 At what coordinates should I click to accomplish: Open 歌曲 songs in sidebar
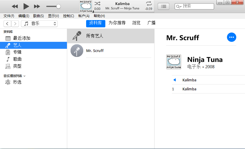pos(17,59)
